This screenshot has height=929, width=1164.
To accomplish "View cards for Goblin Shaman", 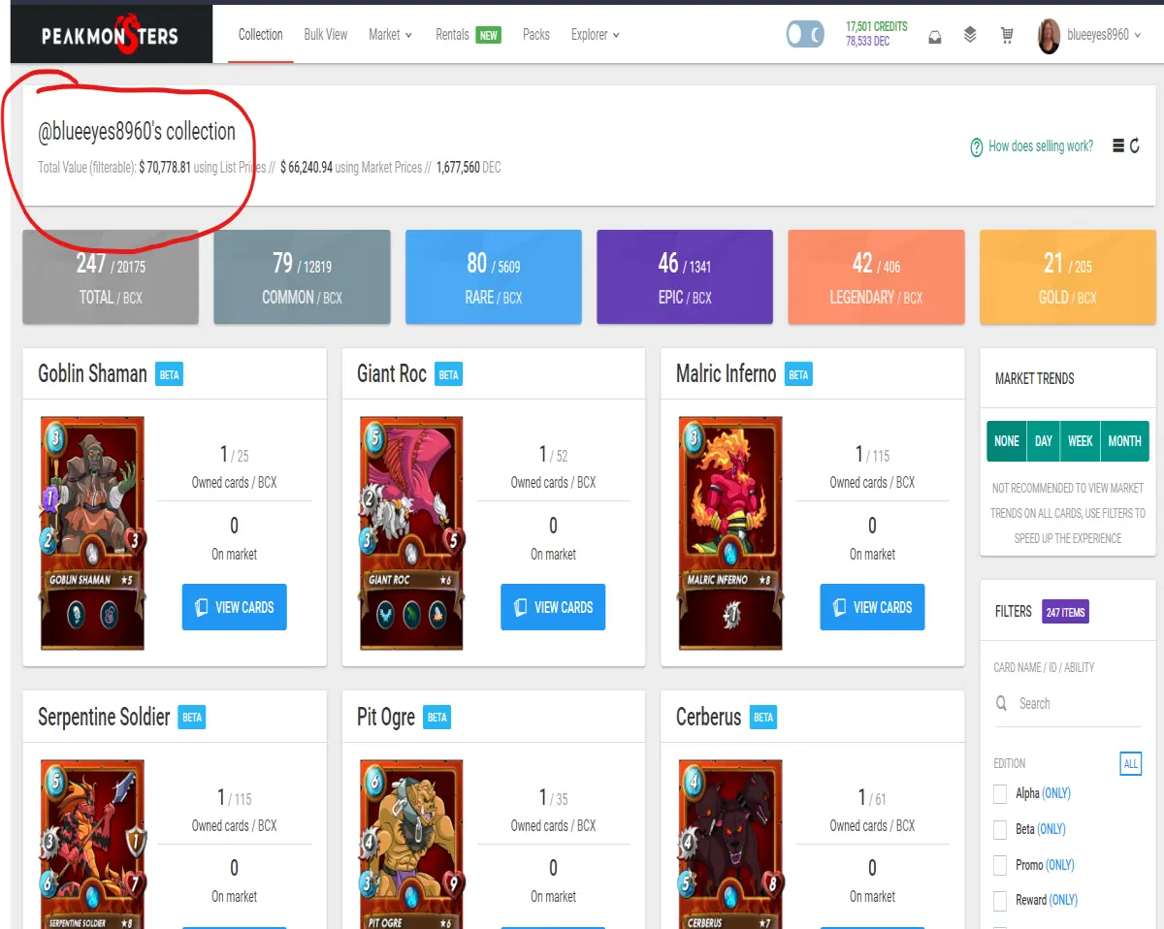I will [235, 607].
